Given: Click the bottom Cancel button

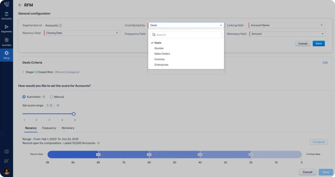Looking at the screenshot, I should coord(308,172).
